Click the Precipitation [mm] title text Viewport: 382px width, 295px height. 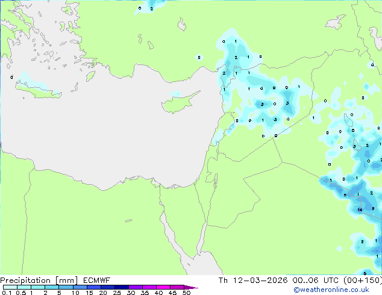39,281
